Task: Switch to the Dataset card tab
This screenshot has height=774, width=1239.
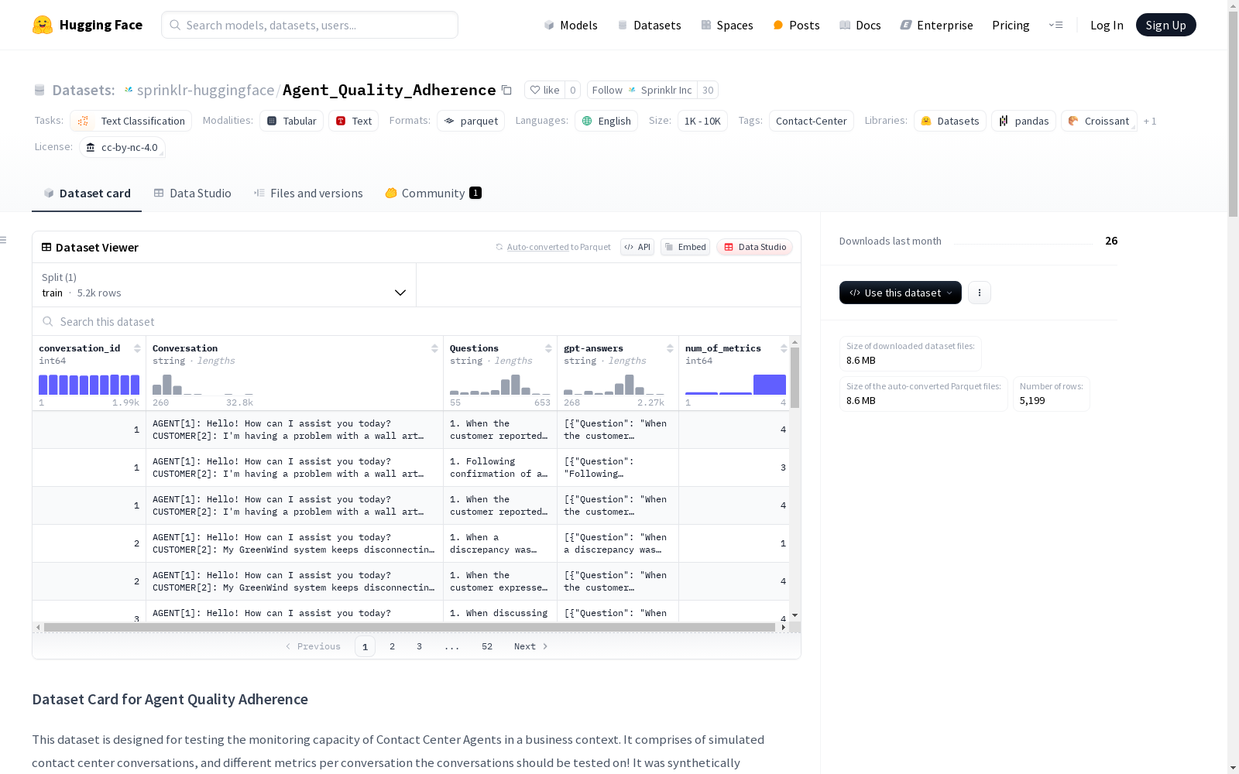Action: pos(87,193)
